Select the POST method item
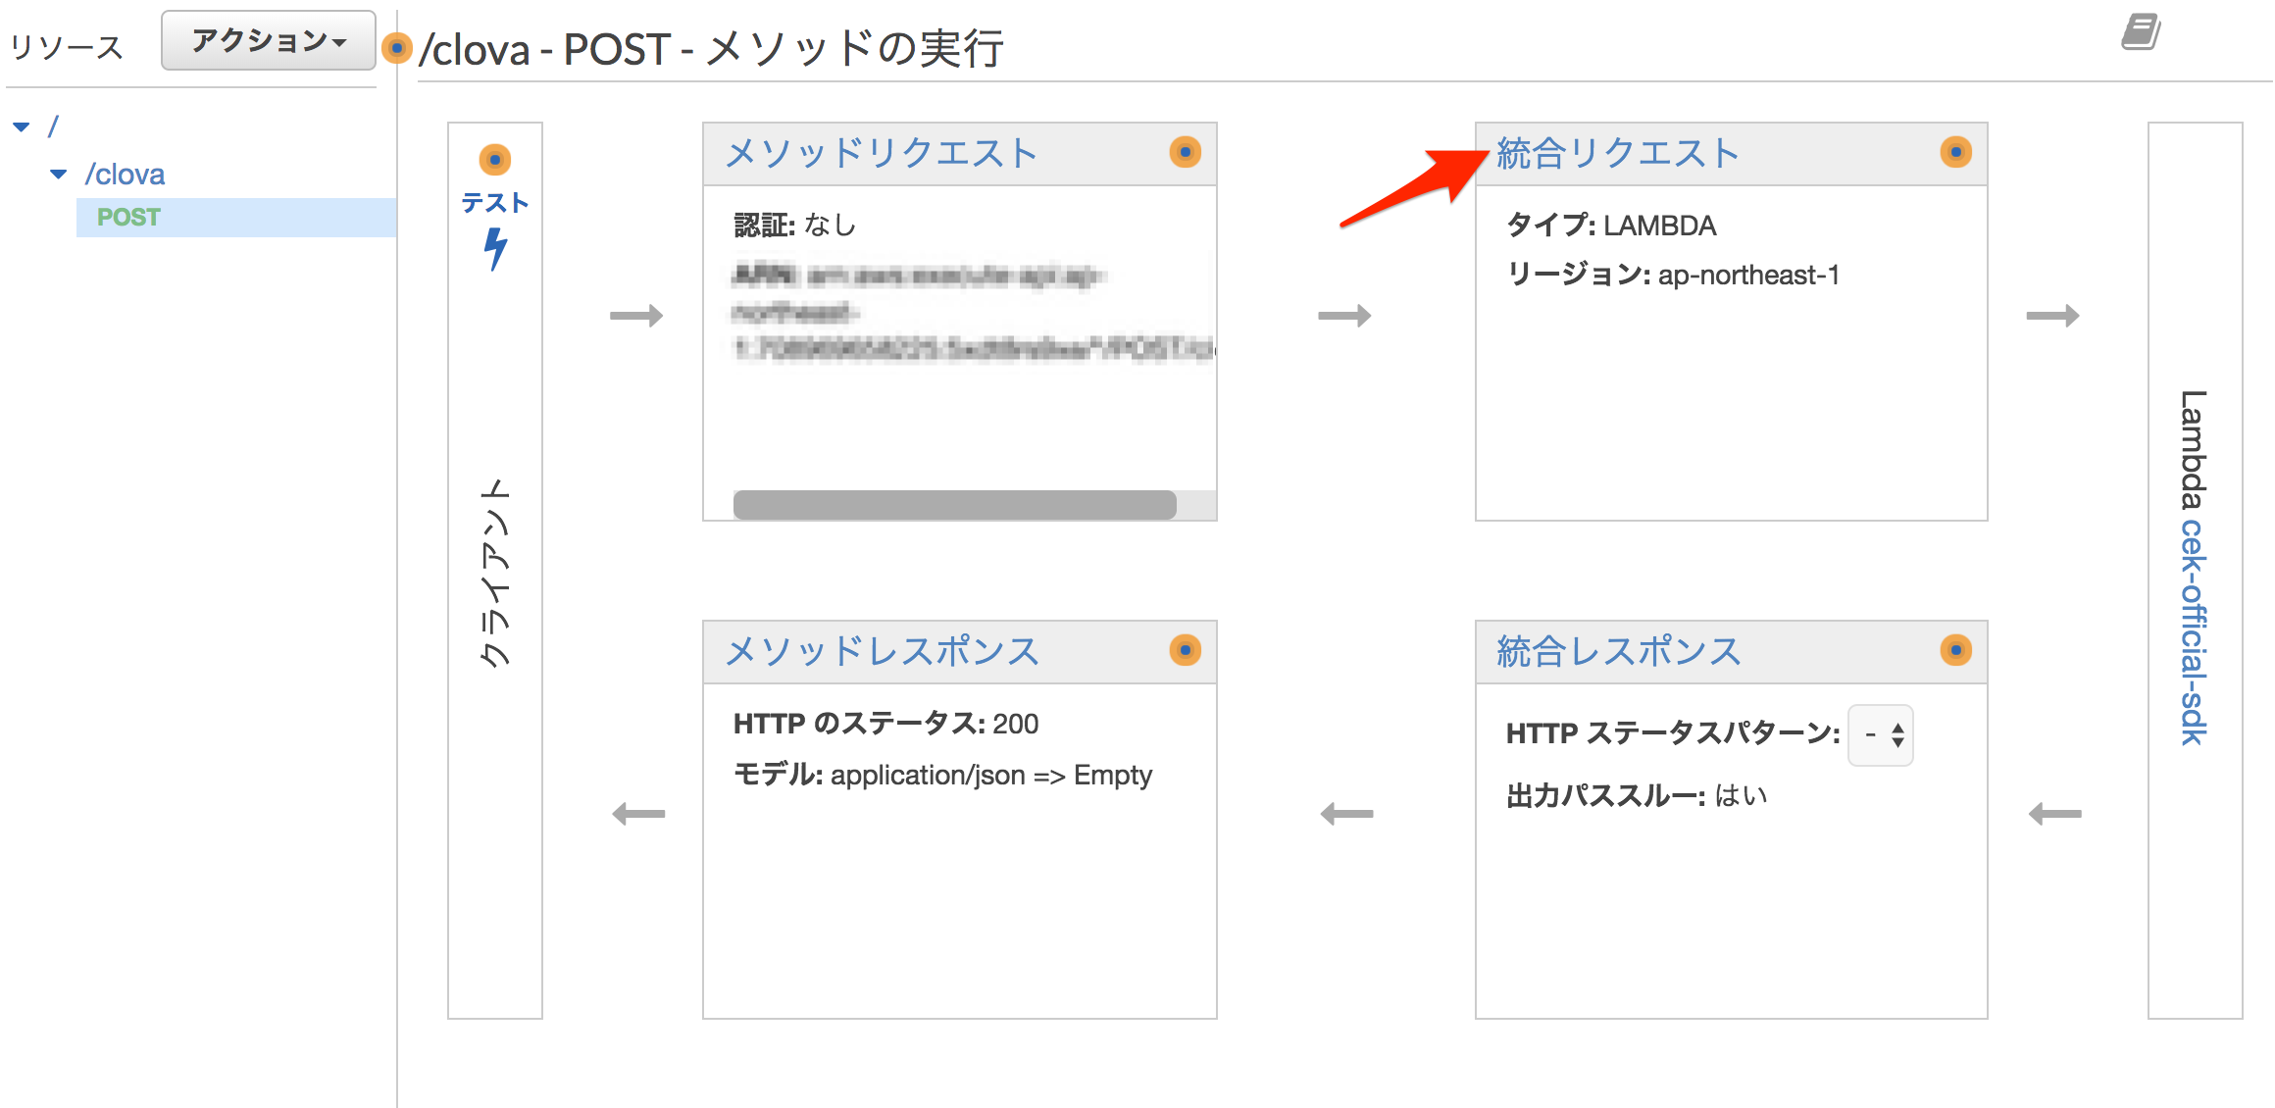 point(236,217)
